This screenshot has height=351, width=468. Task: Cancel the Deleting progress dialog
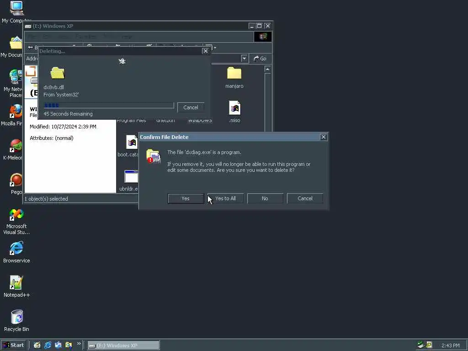click(x=191, y=107)
